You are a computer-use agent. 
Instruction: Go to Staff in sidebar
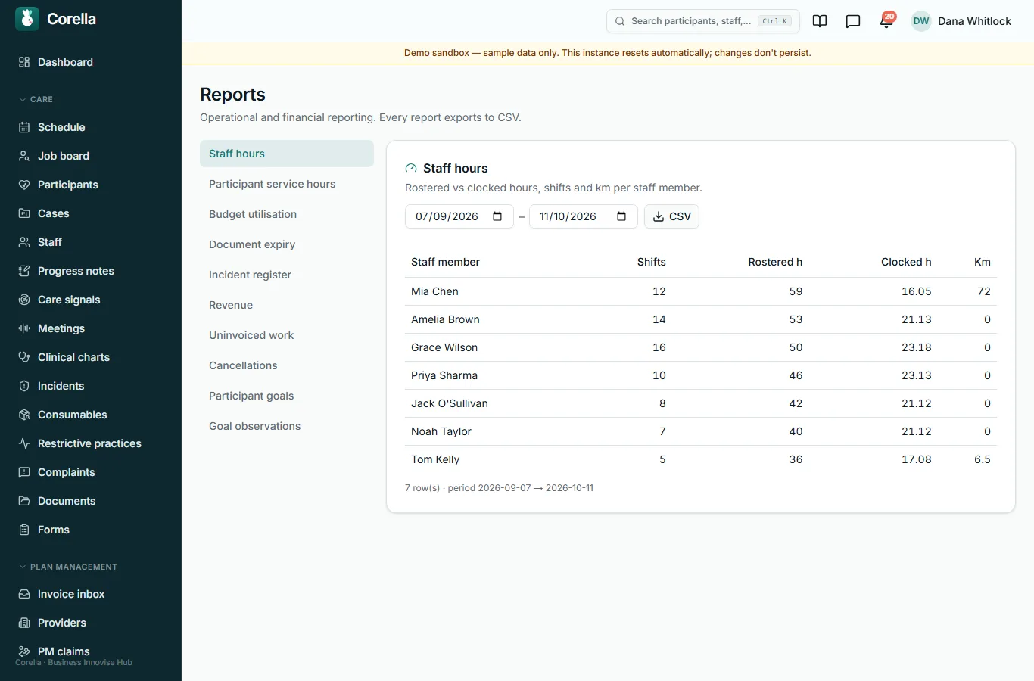click(91, 242)
